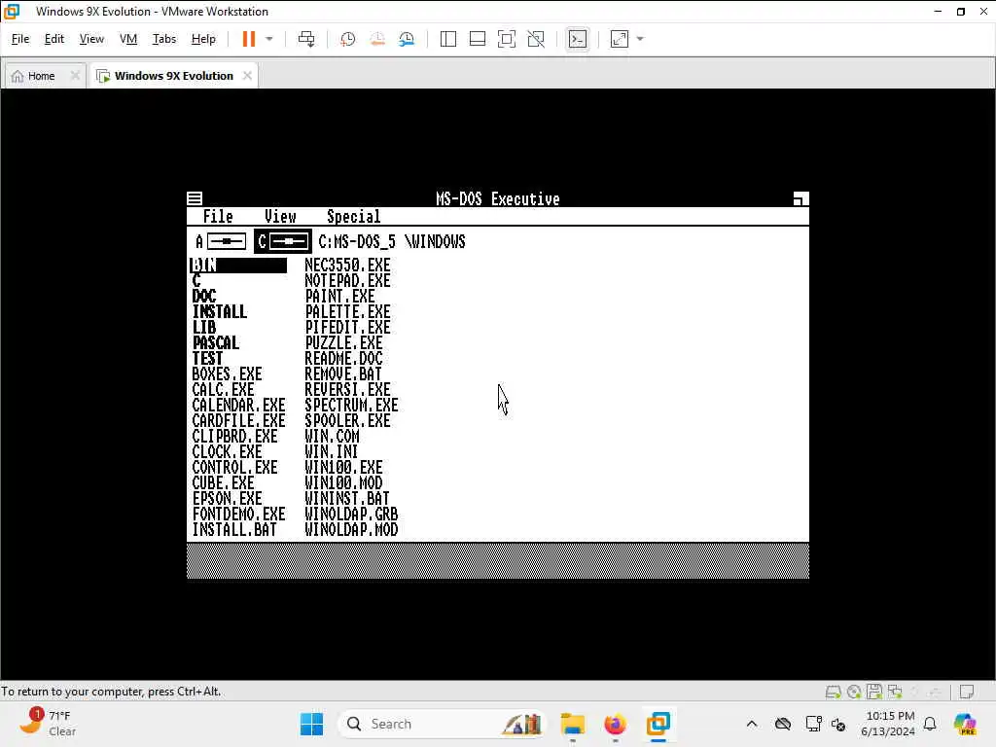Click the VMware hard disk status icon
Screen dimensions: 996x747
(x=834, y=692)
